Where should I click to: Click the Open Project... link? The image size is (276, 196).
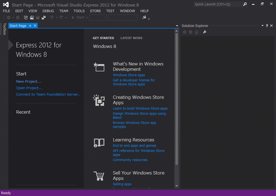[29, 88]
